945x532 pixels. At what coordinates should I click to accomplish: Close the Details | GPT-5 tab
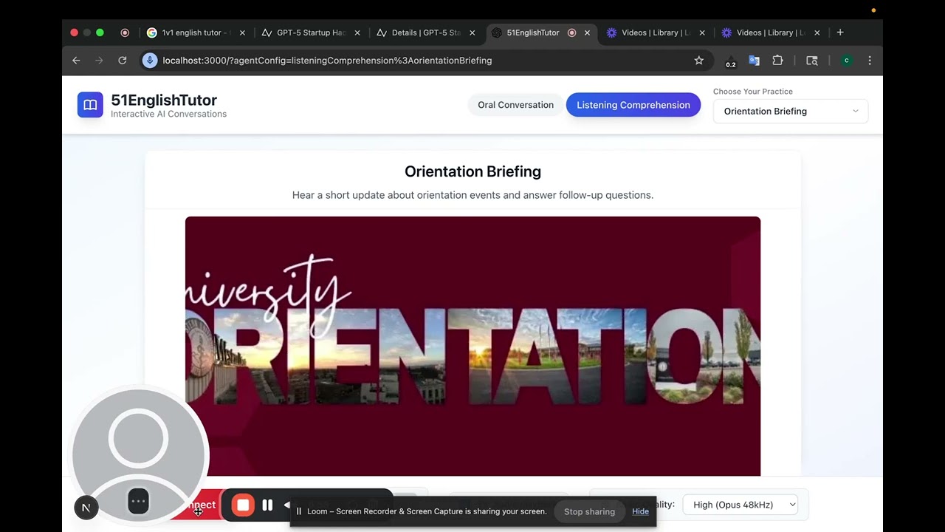tap(472, 33)
